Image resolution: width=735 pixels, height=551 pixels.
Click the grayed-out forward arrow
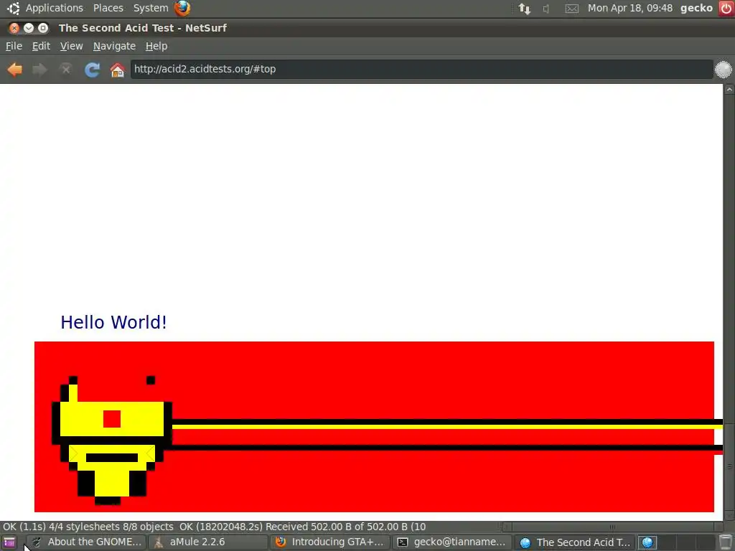click(40, 70)
